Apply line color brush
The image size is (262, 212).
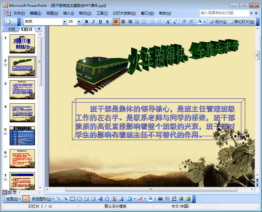point(140,199)
